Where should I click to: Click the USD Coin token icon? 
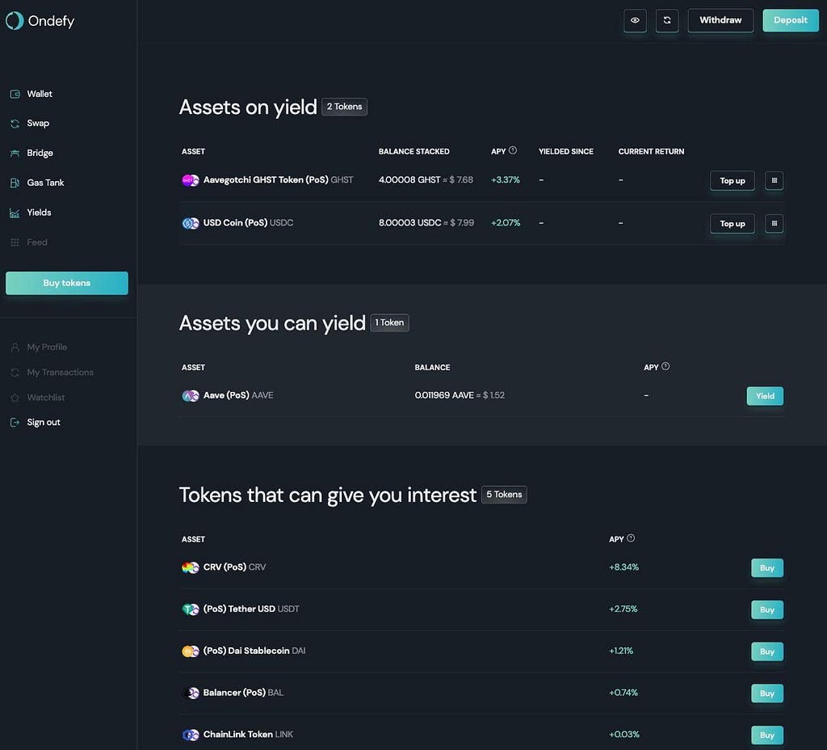pos(190,223)
